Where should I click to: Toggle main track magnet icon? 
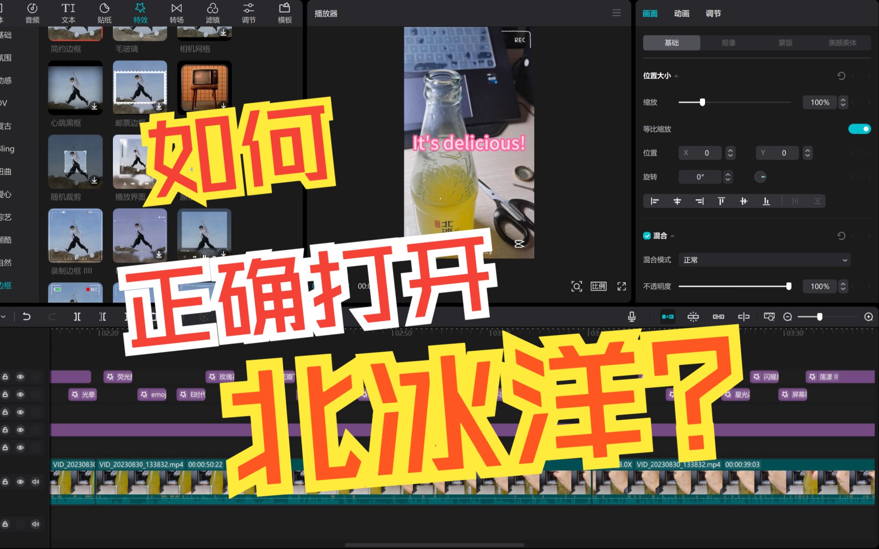[x=668, y=317]
